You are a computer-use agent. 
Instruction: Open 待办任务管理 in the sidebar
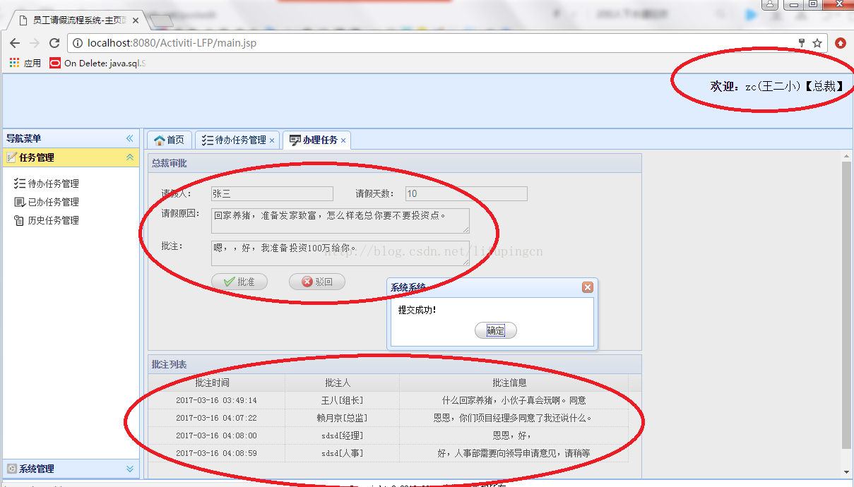pos(47,184)
